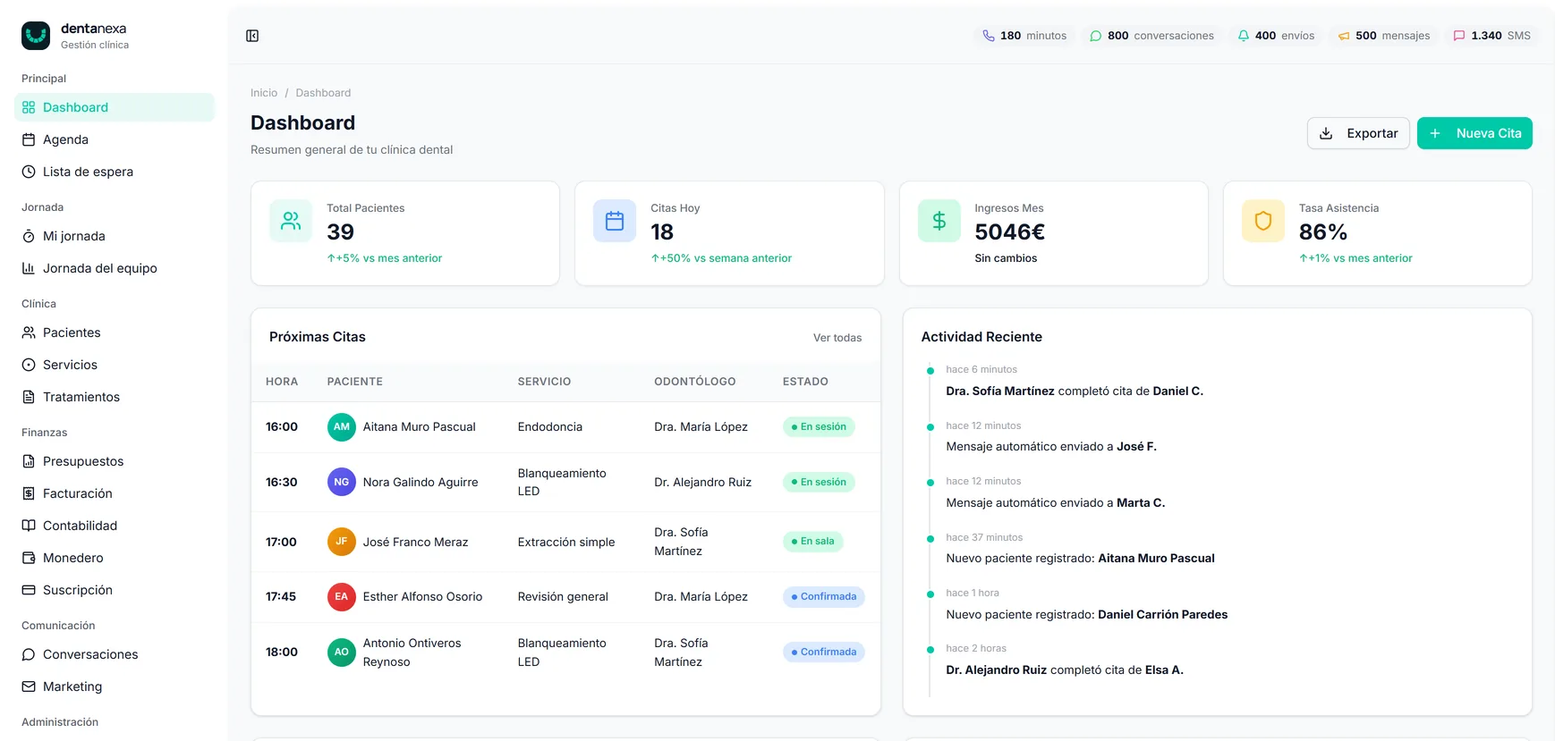
Task: Click the Exportar button
Action: pyautogui.click(x=1358, y=133)
